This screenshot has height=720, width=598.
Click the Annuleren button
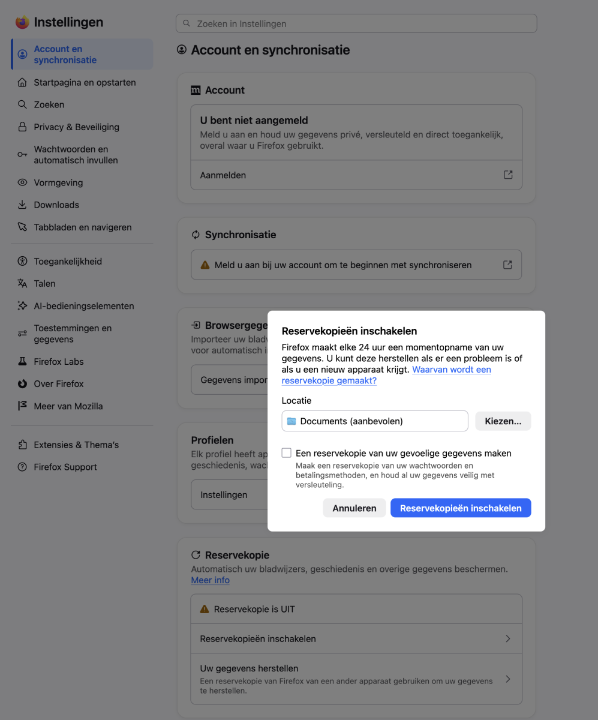tap(354, 508)
